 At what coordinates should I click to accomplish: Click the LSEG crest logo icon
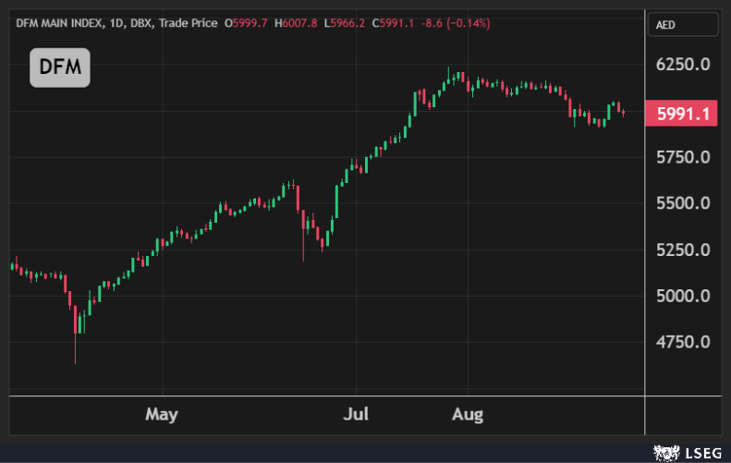click(x=666, y=452)
